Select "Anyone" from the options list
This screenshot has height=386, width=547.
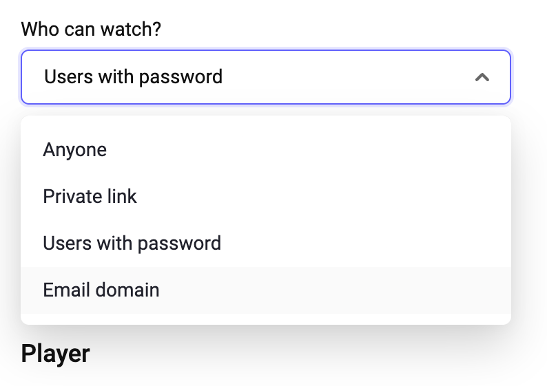point(75,150)
